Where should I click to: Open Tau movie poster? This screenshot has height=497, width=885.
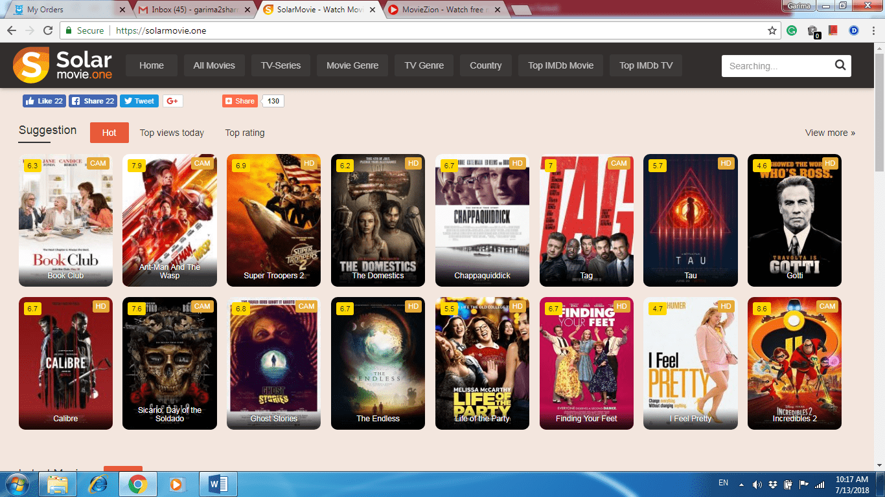(x=691, y=220)
